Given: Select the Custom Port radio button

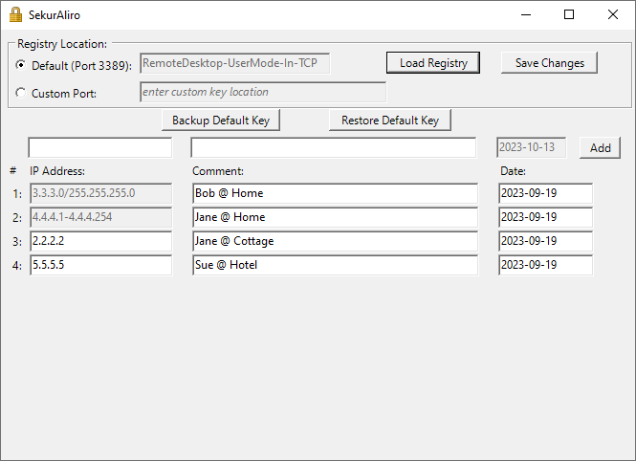Looking at the screenshot, I should [22, 94].
